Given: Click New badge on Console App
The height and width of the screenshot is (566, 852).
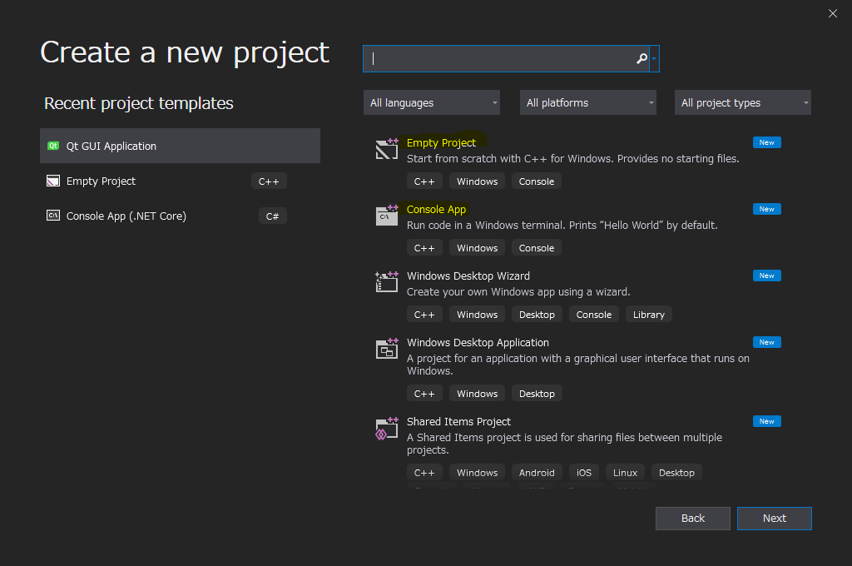Looking at the screenshot, I should [x=766, y=209].
